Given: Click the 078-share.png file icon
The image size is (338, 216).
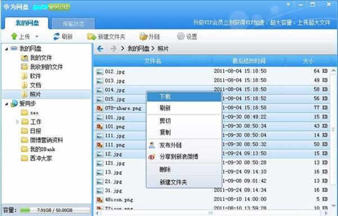Looking at the screenshot, I should click(x=100, y=108).
